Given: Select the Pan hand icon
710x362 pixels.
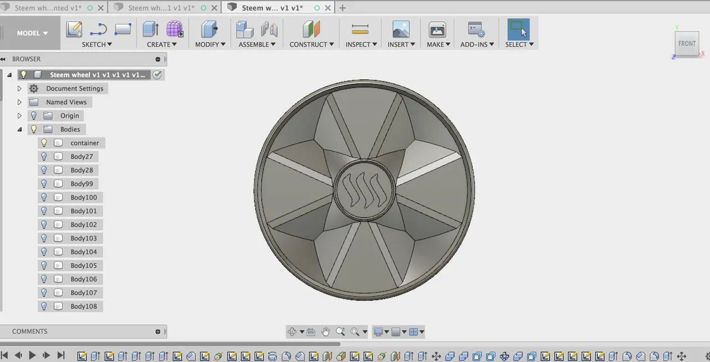Looking at the screenshot, I should pyautogui.click(x=326, y=332).
